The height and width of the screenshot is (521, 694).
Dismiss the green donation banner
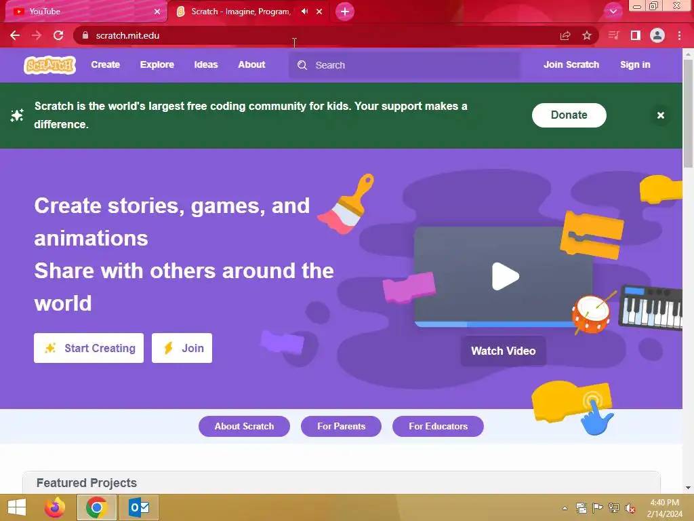tap(660, 115)
